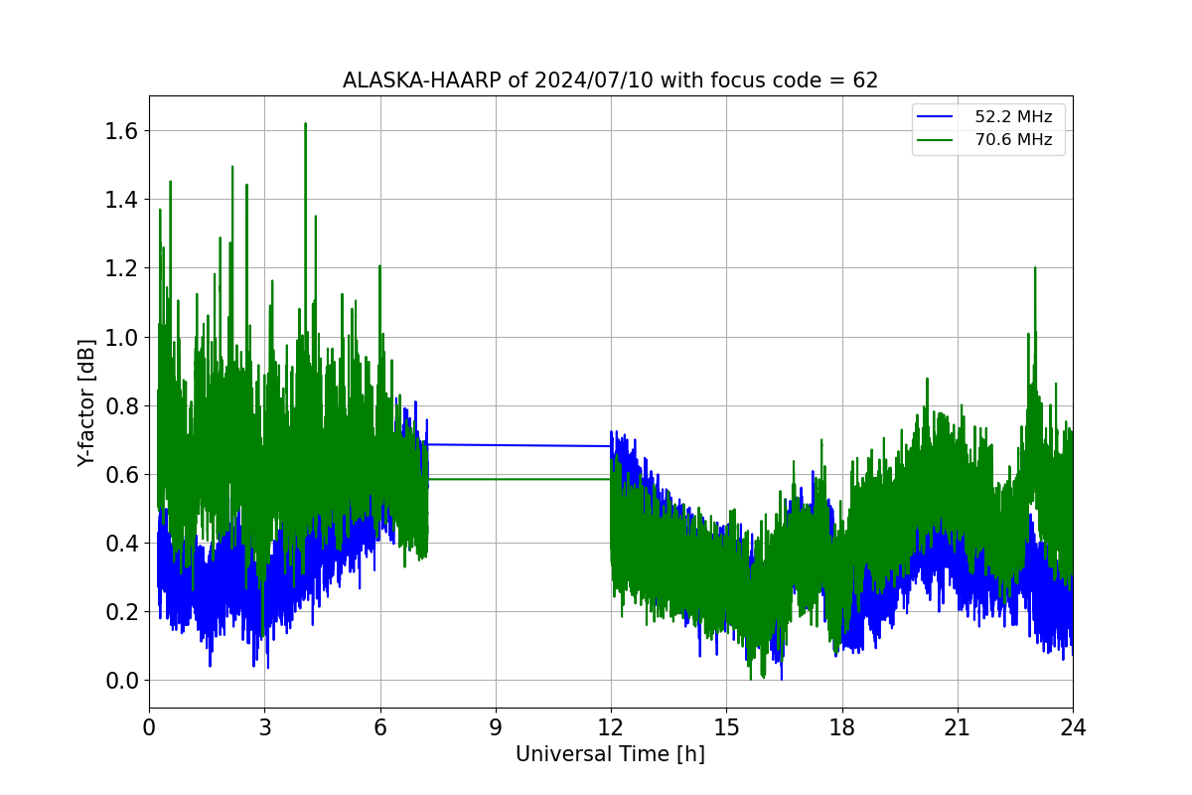The height and width of the screenshot is (795, 1192).
Task: Click the flat blue line across the data gap
Action: click(x=520, y=445)
